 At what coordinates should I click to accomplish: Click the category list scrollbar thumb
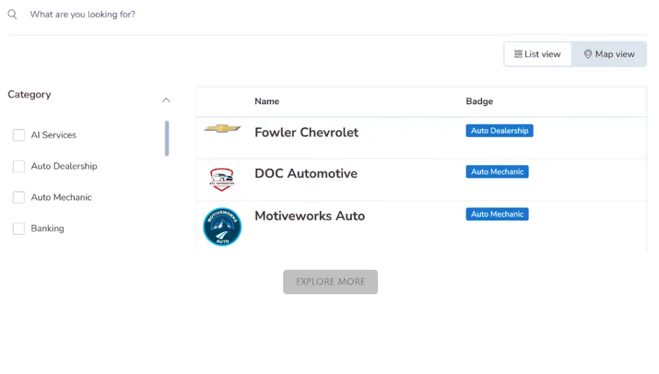click(167, 139)
